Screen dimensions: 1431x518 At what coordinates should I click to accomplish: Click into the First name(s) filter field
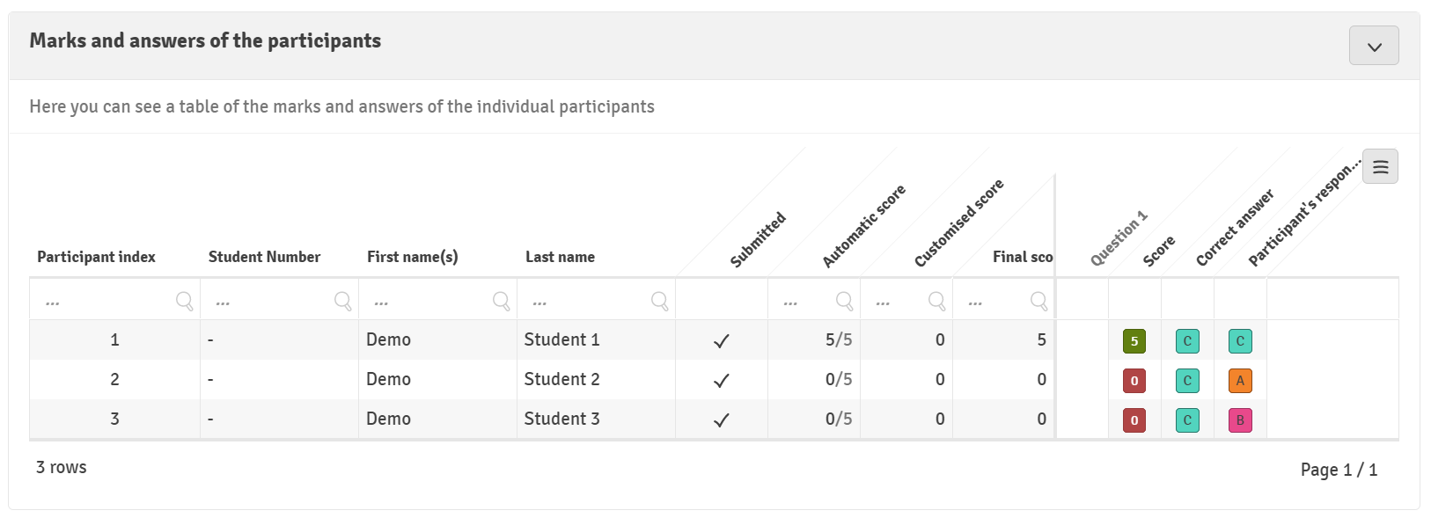pyautogui.click(x=429, y=301)
